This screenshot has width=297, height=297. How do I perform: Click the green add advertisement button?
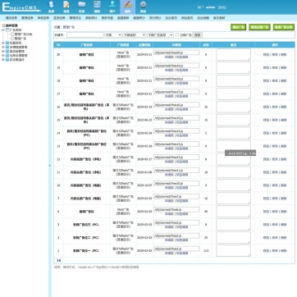click(x=238, y=27)
